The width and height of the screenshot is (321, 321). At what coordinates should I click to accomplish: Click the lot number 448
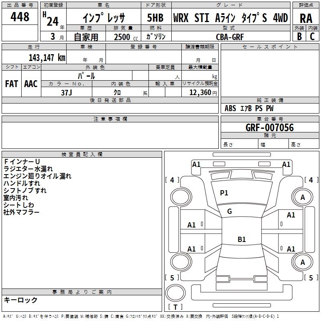[x=20, y=16]
